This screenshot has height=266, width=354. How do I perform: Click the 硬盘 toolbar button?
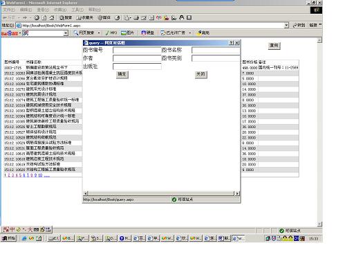(x=148, y=33)
